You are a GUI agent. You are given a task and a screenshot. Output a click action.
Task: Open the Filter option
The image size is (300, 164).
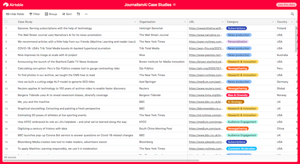[34, 14]
